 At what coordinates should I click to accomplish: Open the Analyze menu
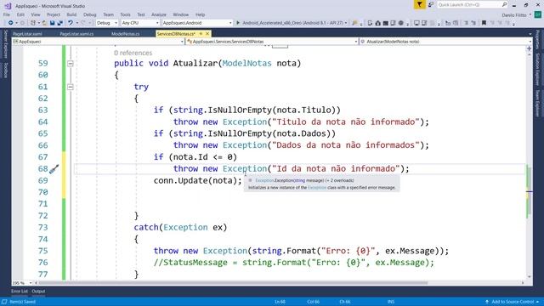point(159,14)
